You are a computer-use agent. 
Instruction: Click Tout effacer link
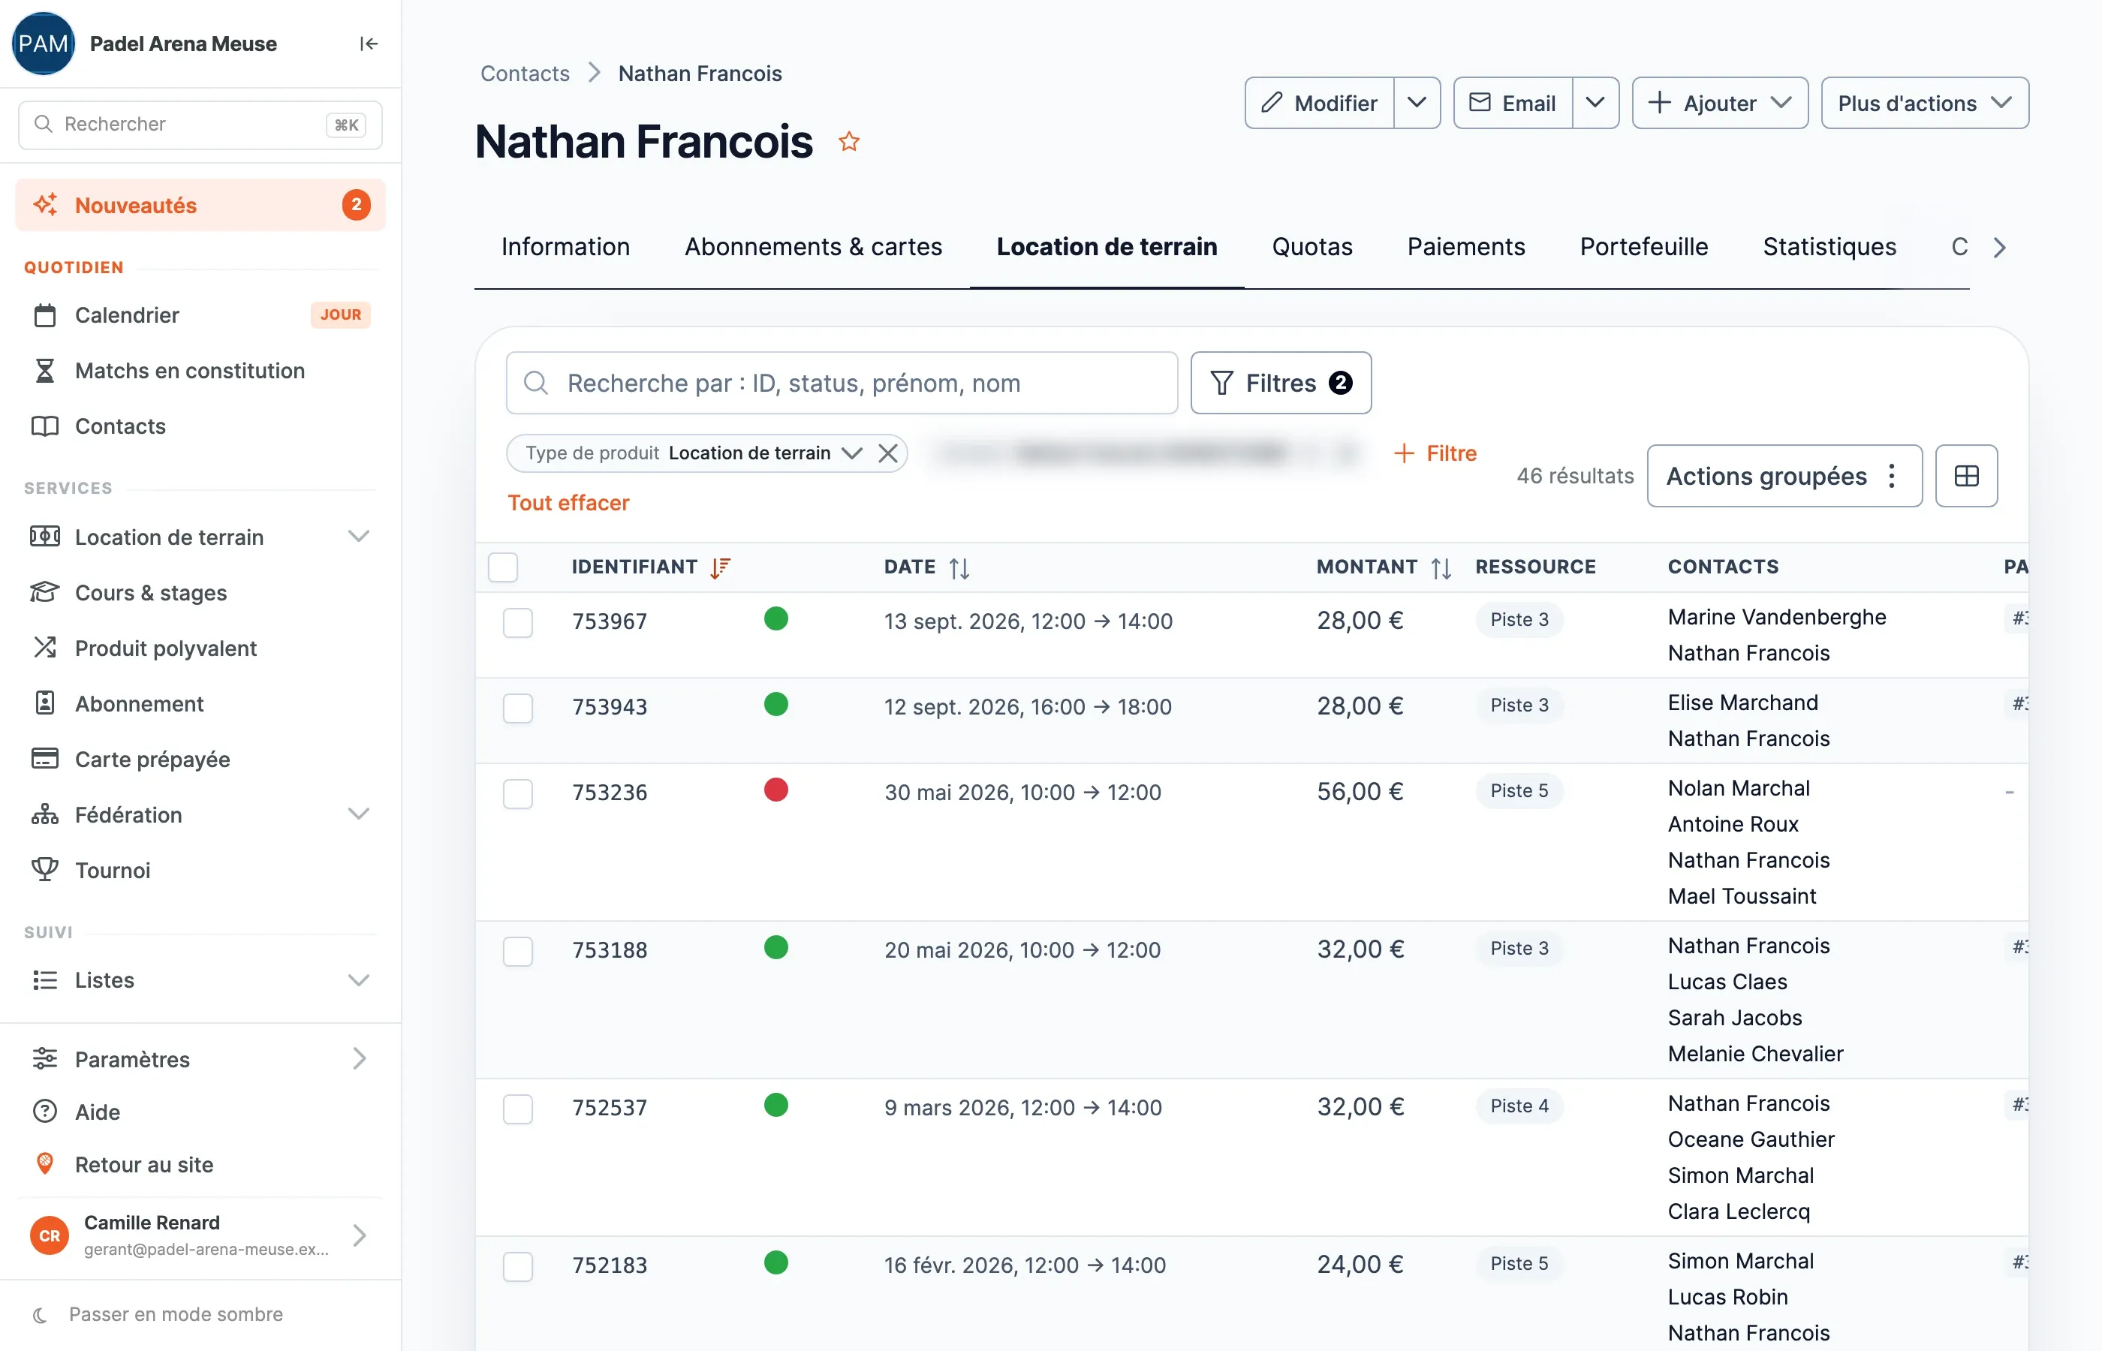[568, 503]
